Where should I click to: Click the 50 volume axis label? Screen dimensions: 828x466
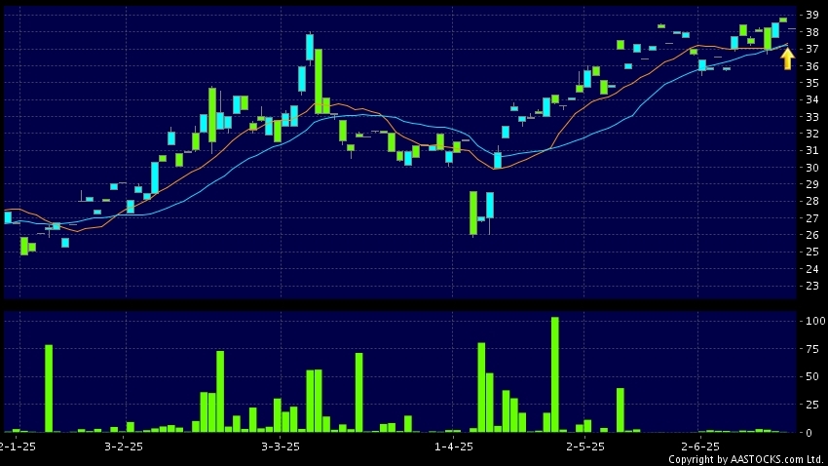click(x=811, y=376)
